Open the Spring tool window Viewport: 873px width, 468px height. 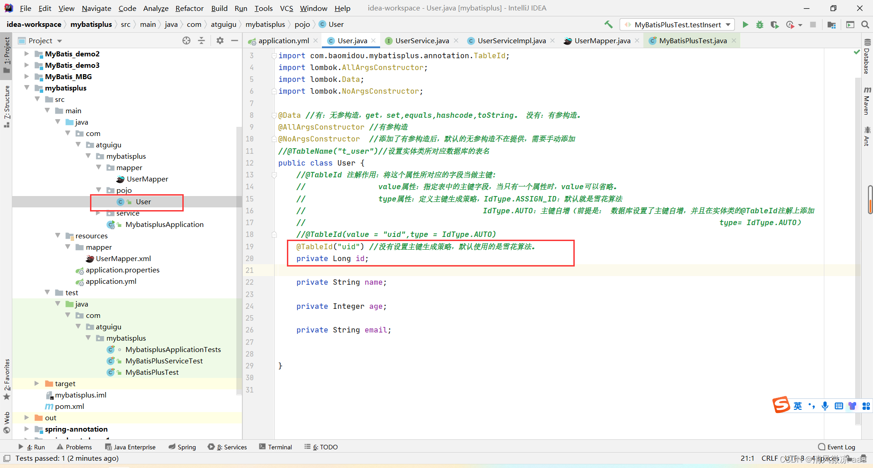pyautogui.click(x=182, y=447)
